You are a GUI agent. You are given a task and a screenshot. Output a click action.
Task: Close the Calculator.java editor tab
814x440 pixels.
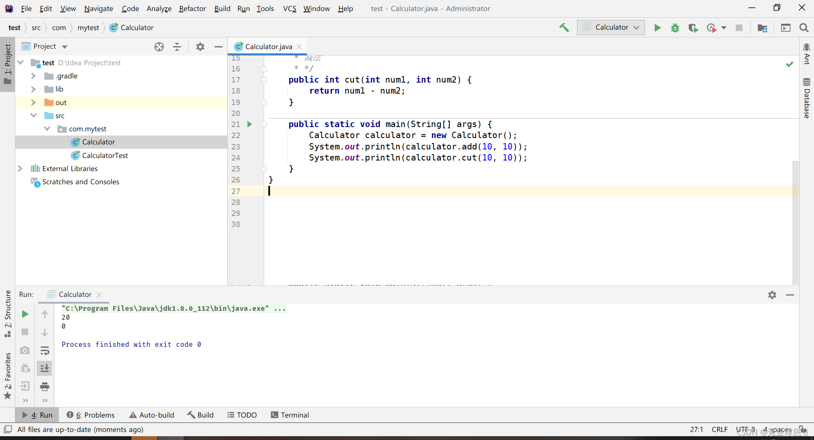click(x=299, y=47)
